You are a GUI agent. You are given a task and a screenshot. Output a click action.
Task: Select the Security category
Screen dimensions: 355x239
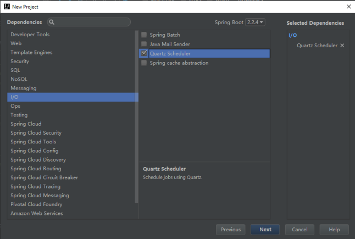pos(20,62)
